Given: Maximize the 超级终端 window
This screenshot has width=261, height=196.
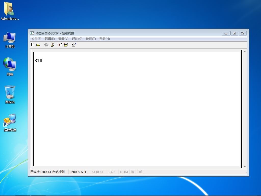Looking at the screenshot, I should pos(234,33).
